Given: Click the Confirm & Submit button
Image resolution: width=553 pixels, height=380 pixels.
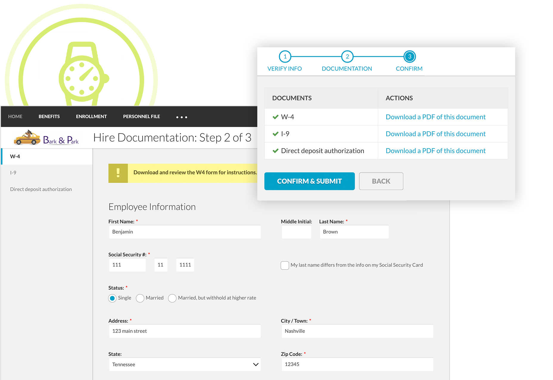Looking at the screenshot, I should (309, 181).
